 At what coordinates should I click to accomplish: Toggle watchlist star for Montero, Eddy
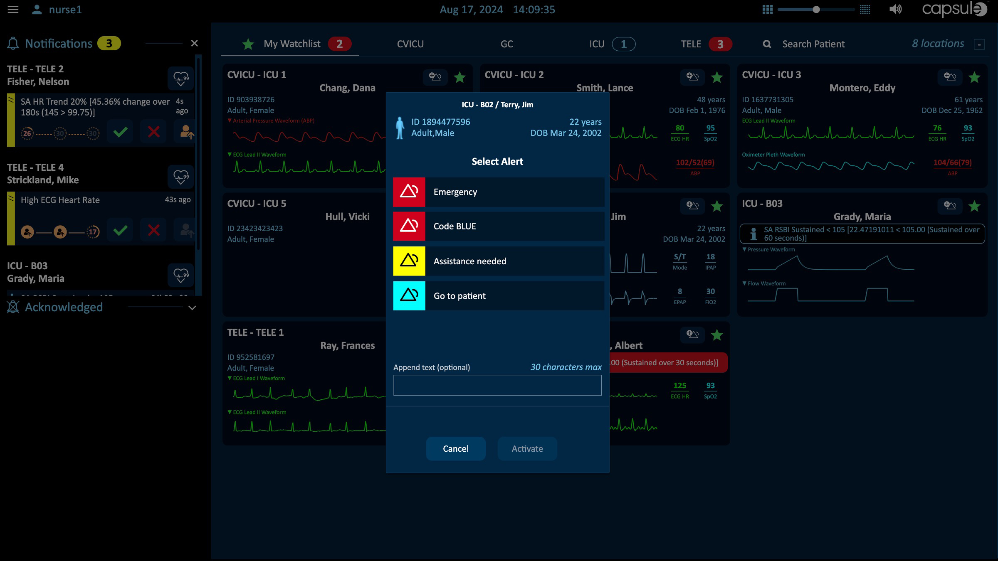(974, 77)
